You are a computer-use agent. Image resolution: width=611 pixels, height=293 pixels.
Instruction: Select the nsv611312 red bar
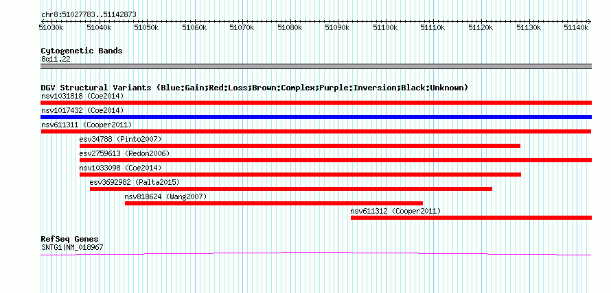[x=471, y=218]
